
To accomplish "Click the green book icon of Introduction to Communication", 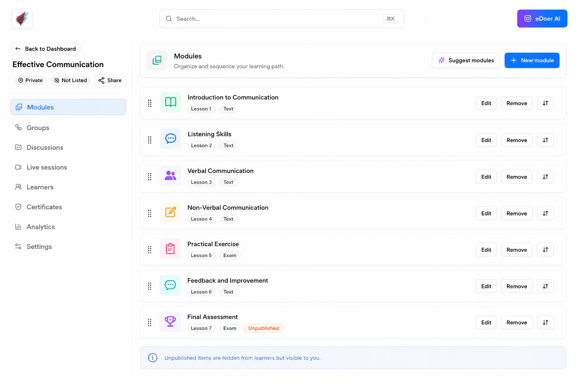I will point(171,102).
